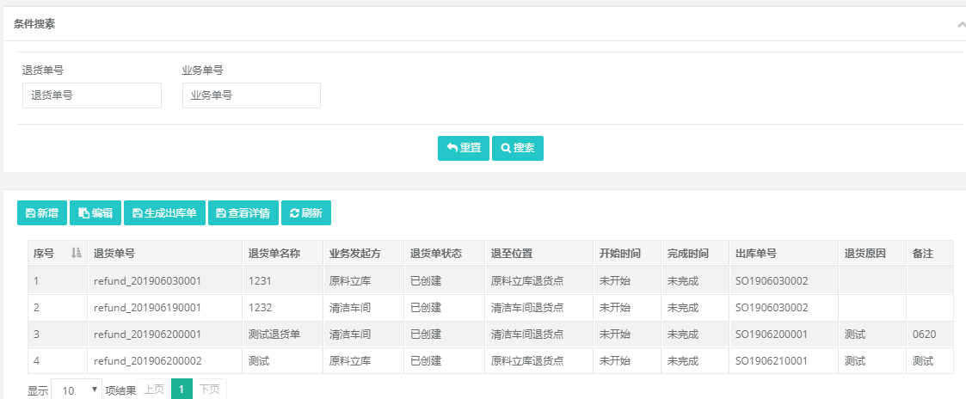The height and width of the screenshot is (399, 966).
Task: Click SO1906210001 outbound number cell
Action: (x=784, y=361)
